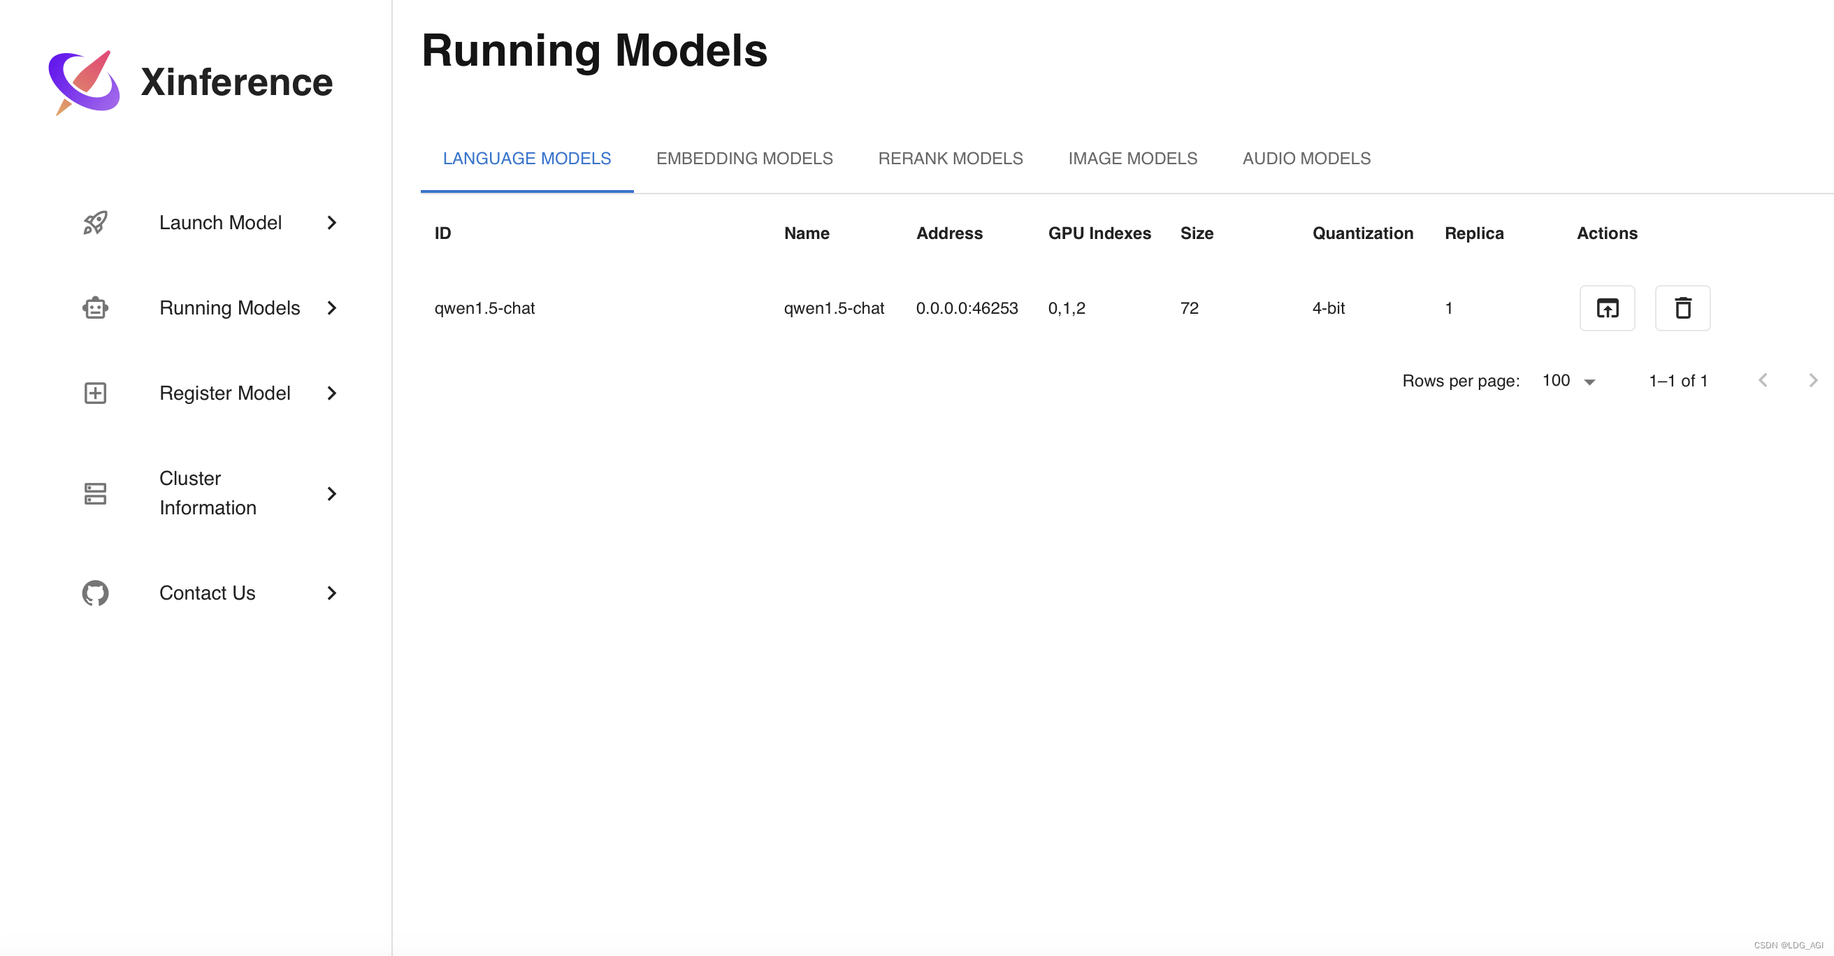Open the Contact Us GitHub icon
Screen dimensions: 1834x956
pos(94,592)
